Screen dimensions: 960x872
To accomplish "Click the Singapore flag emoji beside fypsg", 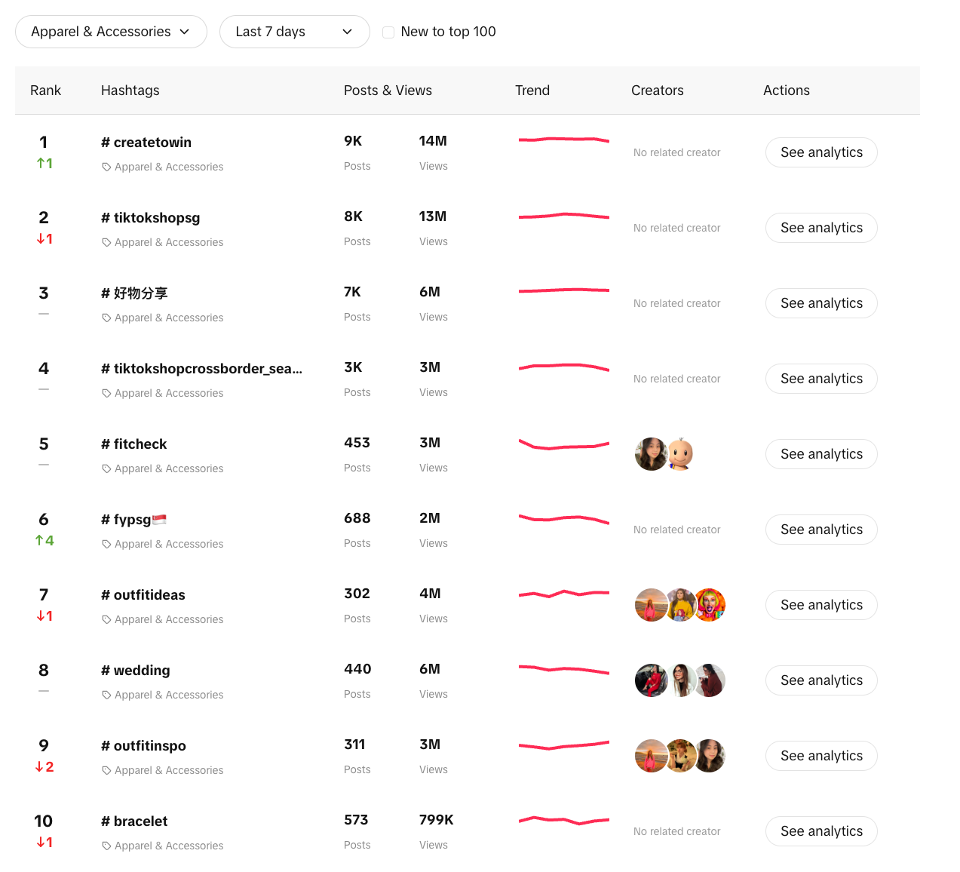I will 159,519.
